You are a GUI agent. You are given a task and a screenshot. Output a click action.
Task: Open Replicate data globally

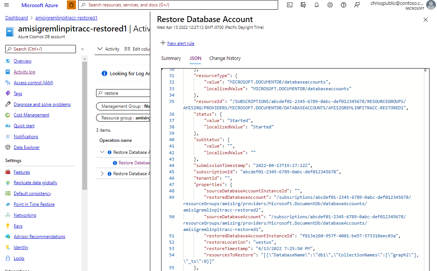tap(36, 183)
